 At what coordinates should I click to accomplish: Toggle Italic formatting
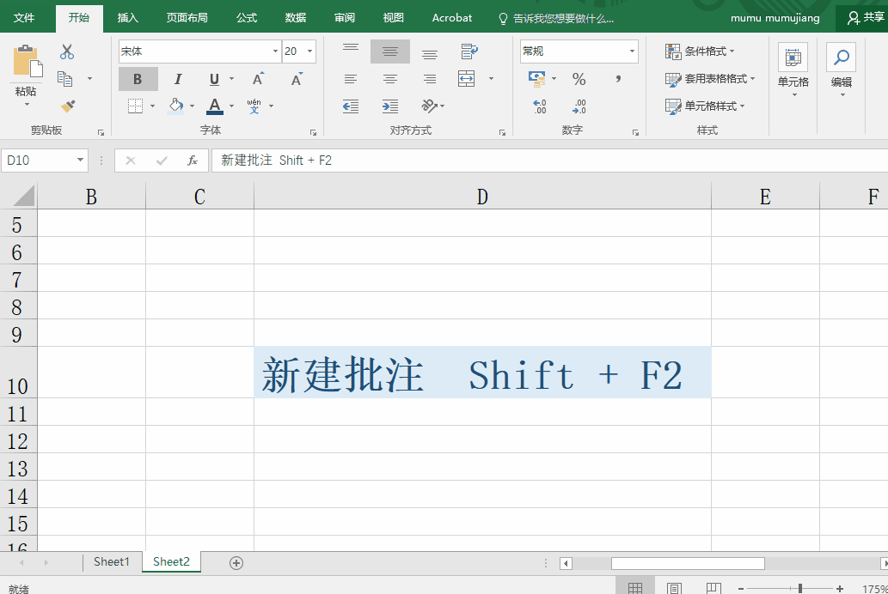(178, 79)
